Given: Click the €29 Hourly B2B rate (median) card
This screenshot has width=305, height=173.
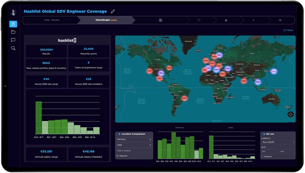Looking at the screenshot, I should 88,81.
